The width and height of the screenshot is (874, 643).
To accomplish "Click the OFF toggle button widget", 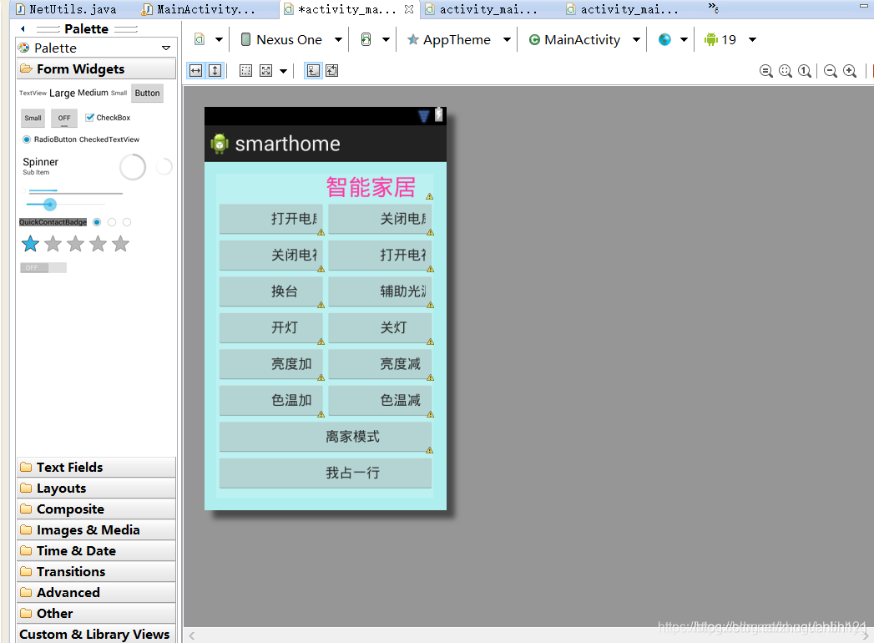I will [x=64, y=119].
